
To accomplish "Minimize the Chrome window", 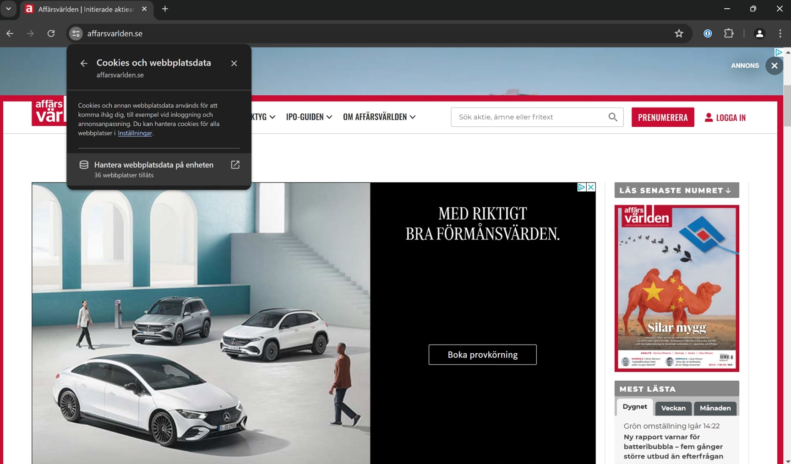I will coord(727,9).
